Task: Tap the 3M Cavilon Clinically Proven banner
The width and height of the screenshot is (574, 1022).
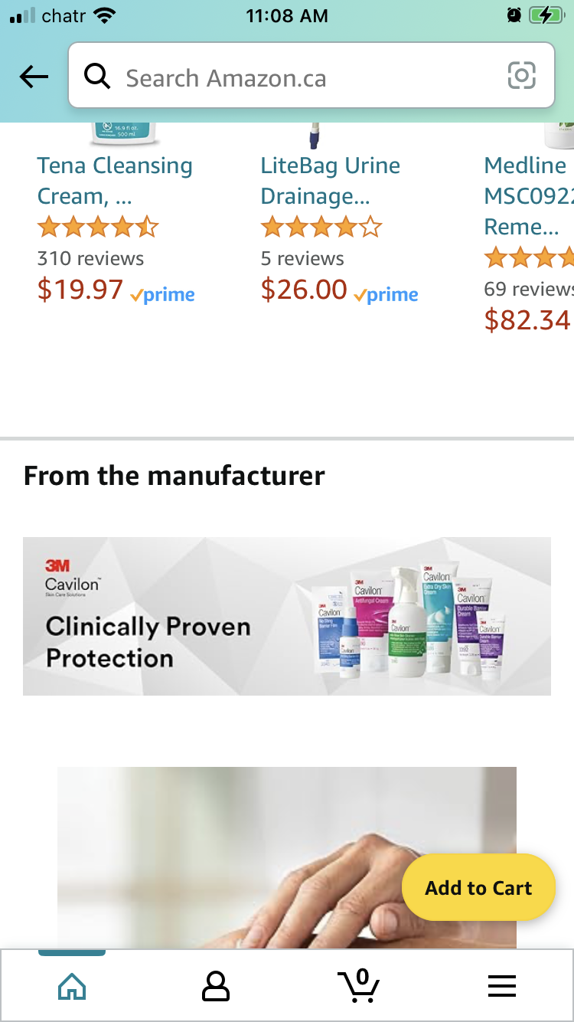Action: [x=286, y=616]
